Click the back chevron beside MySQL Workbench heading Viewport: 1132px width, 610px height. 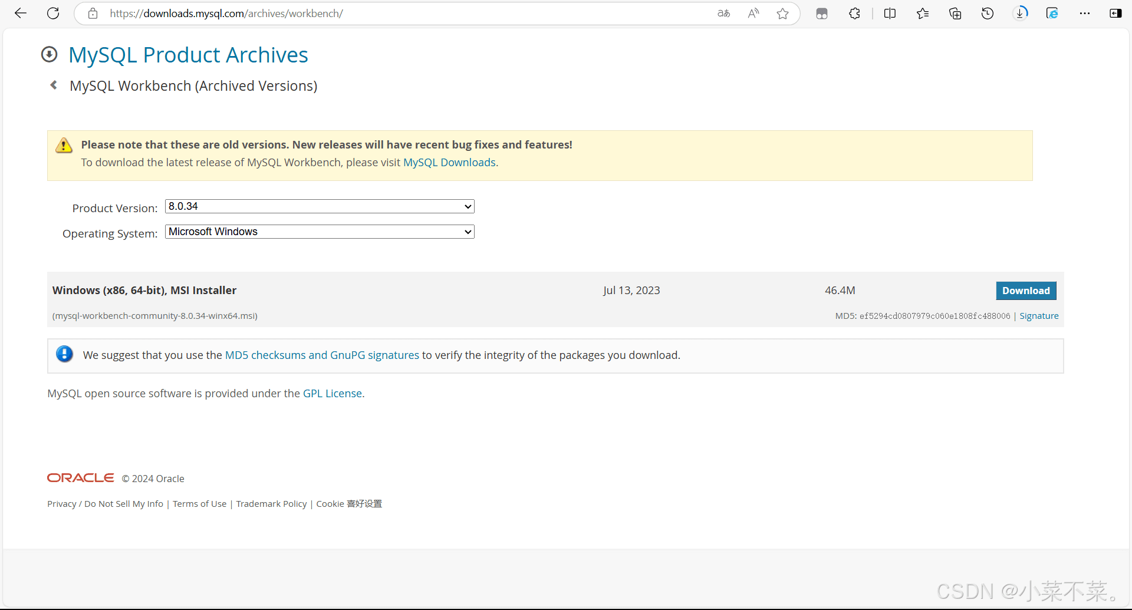pyautogui.click(x=54, y=85)
